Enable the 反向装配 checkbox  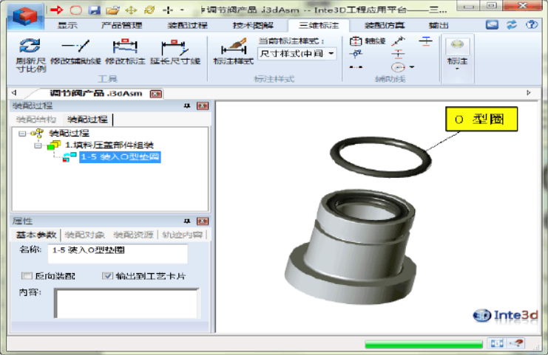27,276
